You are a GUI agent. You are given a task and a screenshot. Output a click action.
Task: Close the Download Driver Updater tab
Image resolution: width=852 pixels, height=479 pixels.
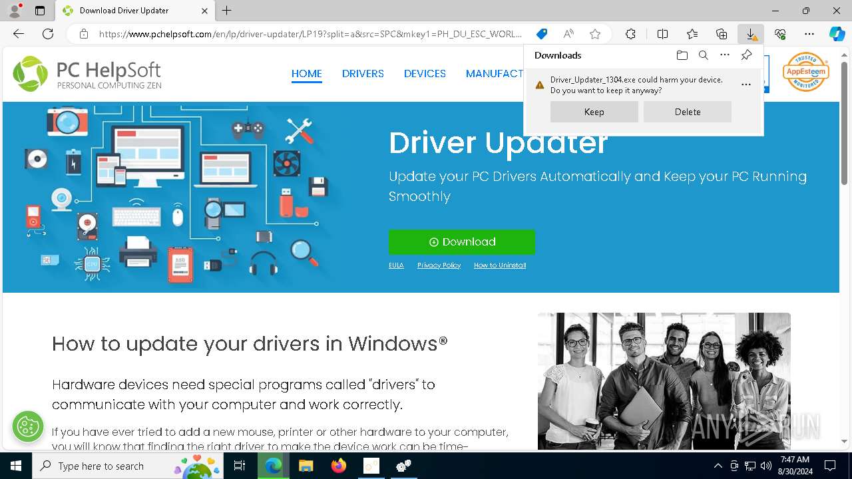[204, 11]
